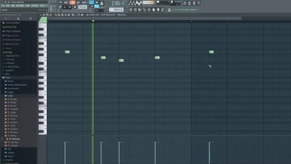This screenshot has height=164, width=291.
Task: Open the Browser view shortcut icon
Action: coord(144,10)
